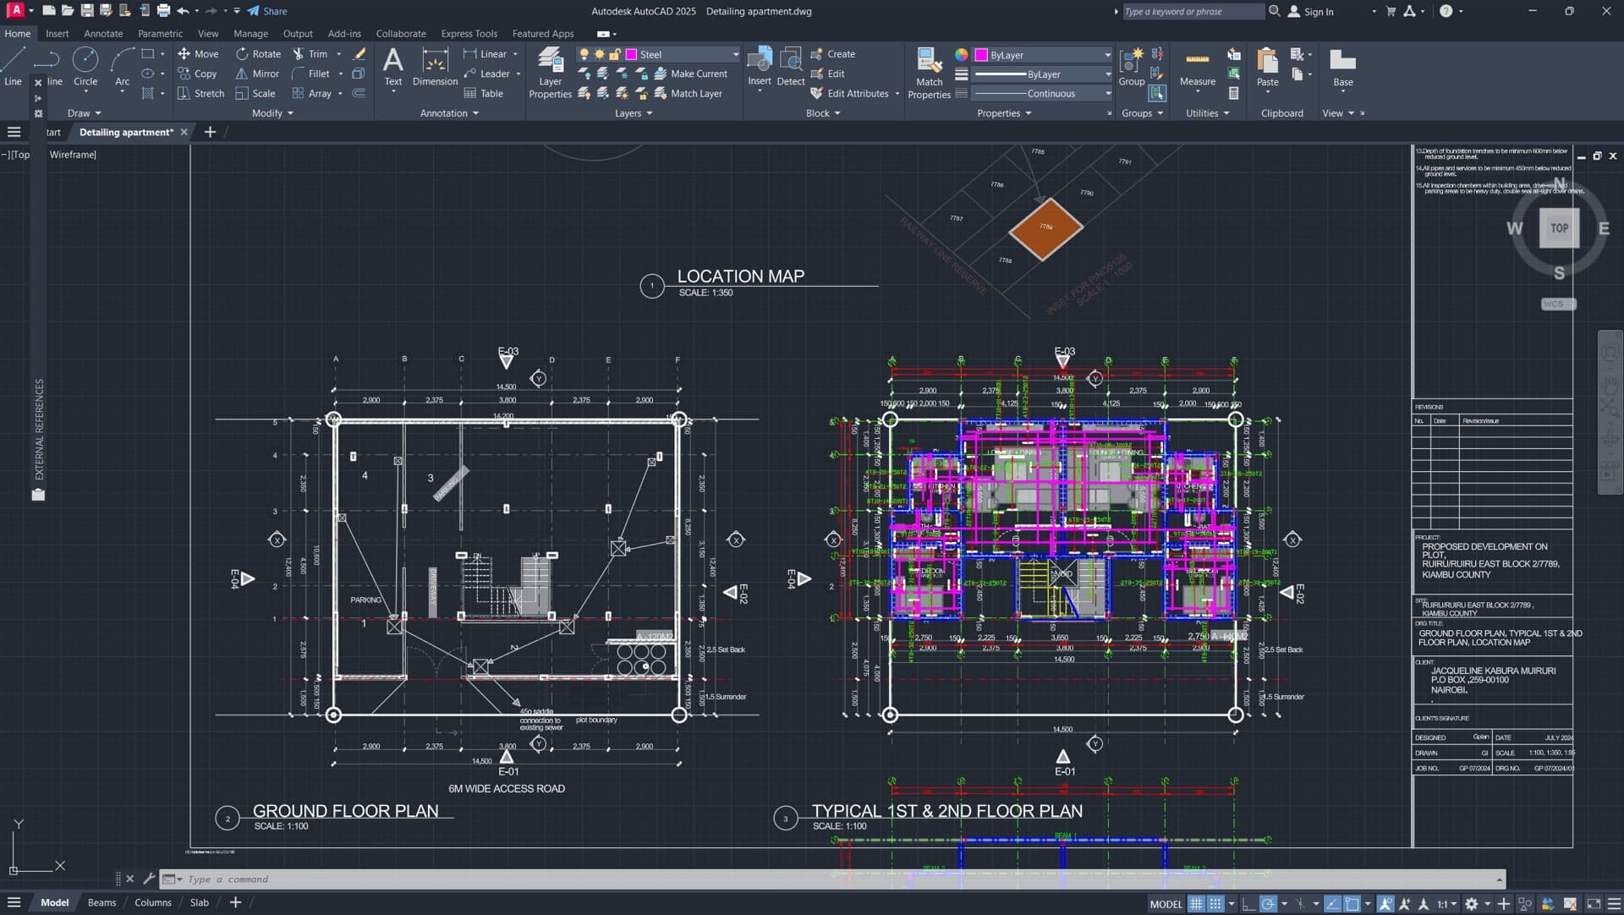Screen dimensions: 1624x915
Task: Click Create block button
Action: click(832, 53)
